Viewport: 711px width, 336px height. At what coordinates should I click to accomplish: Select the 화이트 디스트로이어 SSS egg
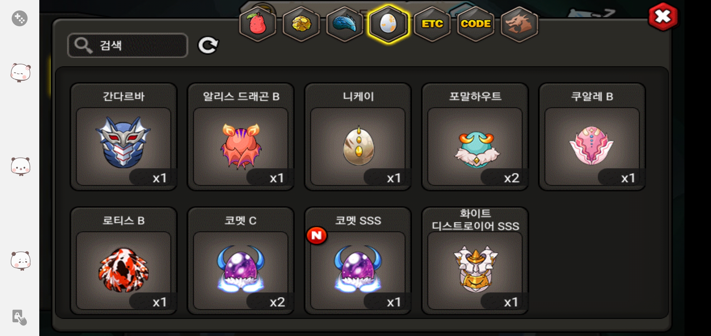click(x=475, y=261)
